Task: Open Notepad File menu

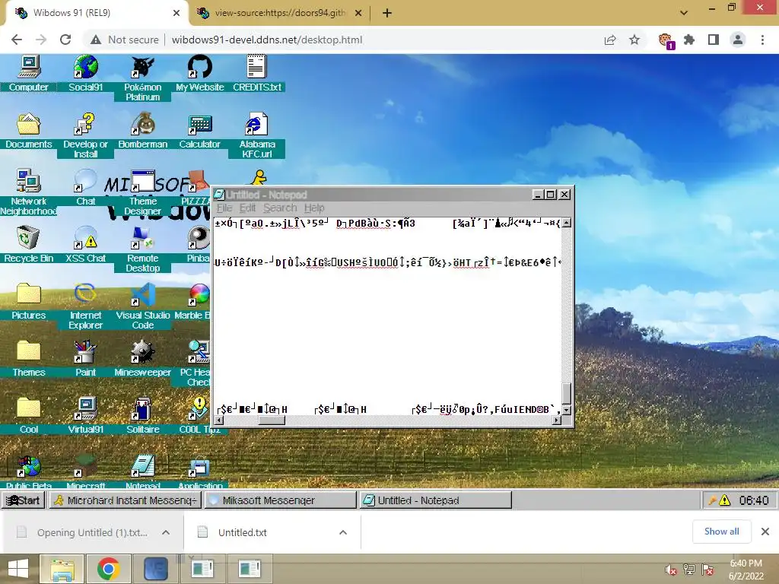Action: tap(224, 208)
